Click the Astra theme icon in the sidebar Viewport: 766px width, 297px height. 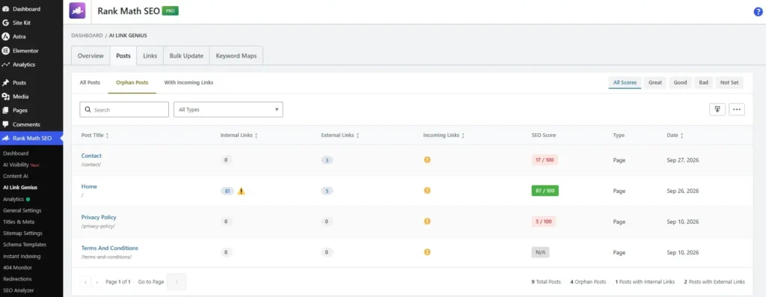coord(5,36)
